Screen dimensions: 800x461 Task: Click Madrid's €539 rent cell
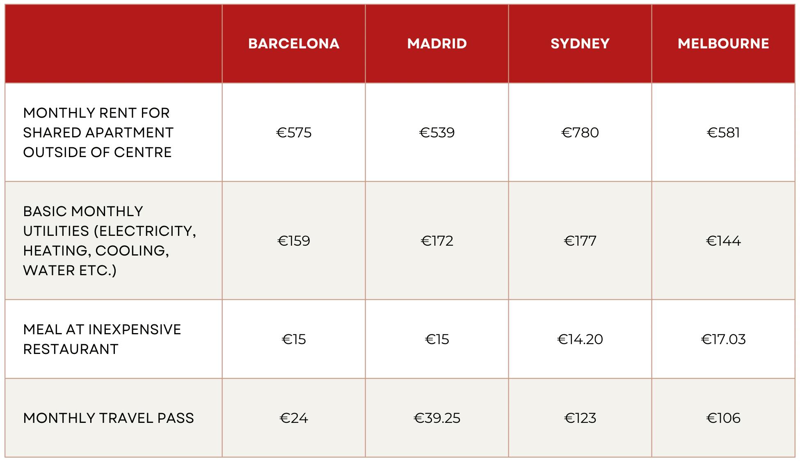pos(437,132)
